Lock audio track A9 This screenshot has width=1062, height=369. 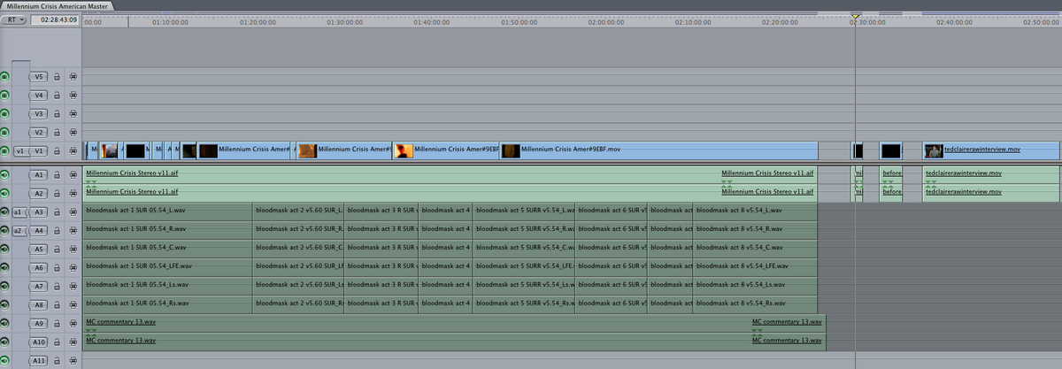pos(57,324)
